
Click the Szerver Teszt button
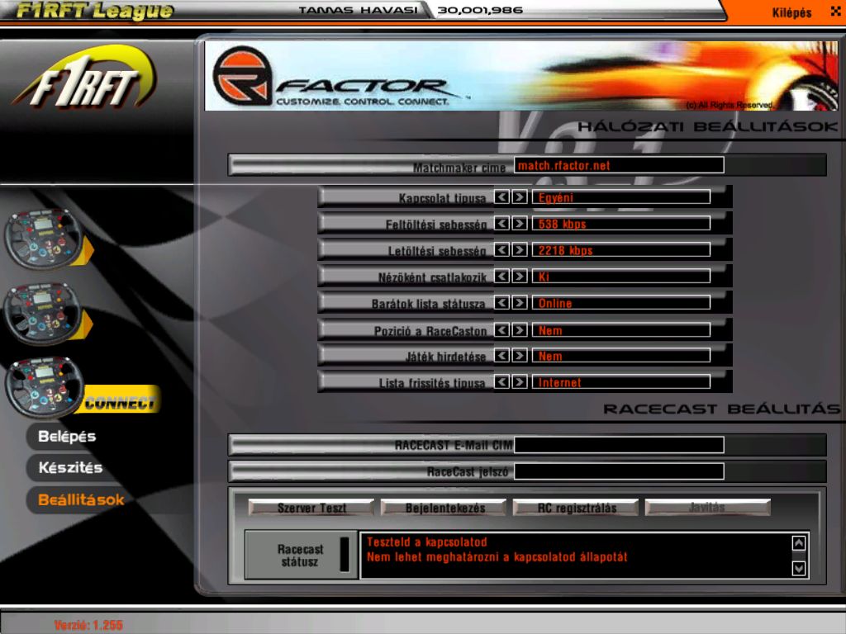click(311, 508)
